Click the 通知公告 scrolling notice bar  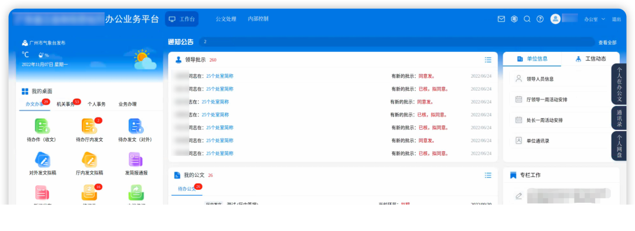coord(397,42)
